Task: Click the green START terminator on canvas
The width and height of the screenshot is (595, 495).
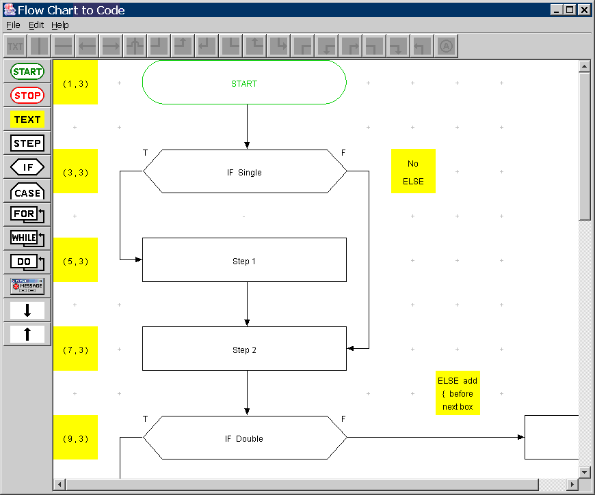Action: [244, 83]
